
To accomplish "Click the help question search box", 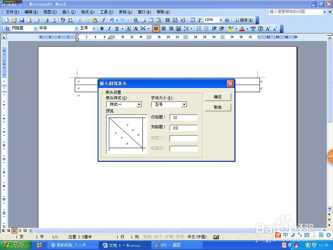I will 296,12.
